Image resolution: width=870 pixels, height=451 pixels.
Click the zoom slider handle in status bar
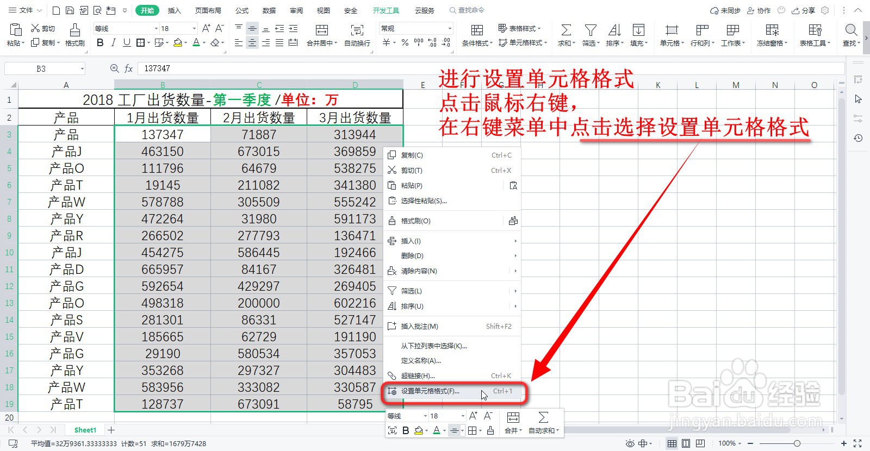click(x=797, y=443)
